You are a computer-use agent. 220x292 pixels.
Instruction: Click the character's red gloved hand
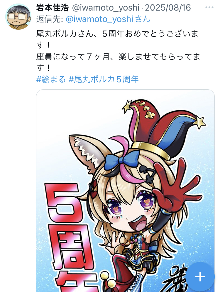pyautogui.click(x=177, y=186)
